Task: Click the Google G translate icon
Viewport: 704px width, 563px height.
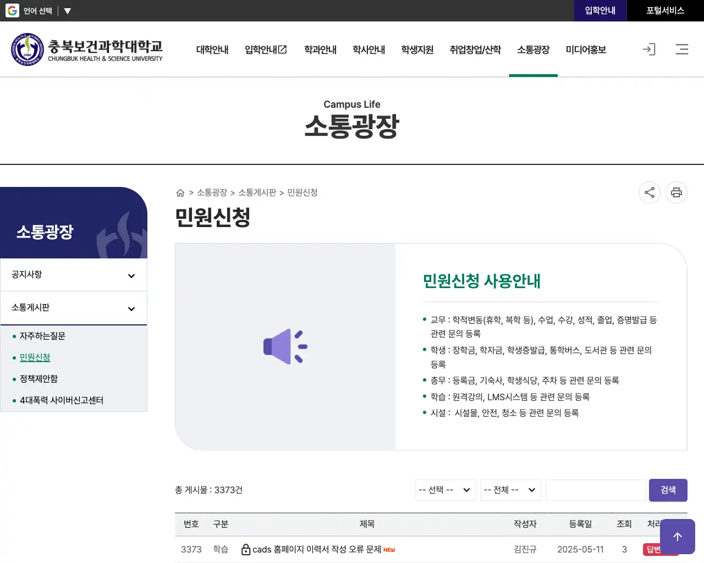Action: point(12,10)
